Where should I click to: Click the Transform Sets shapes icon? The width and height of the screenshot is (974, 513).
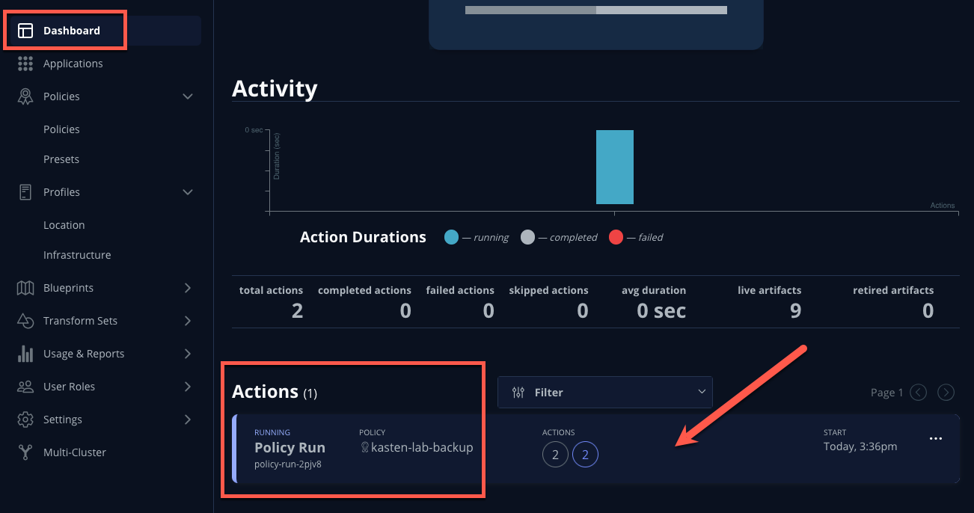25,321
